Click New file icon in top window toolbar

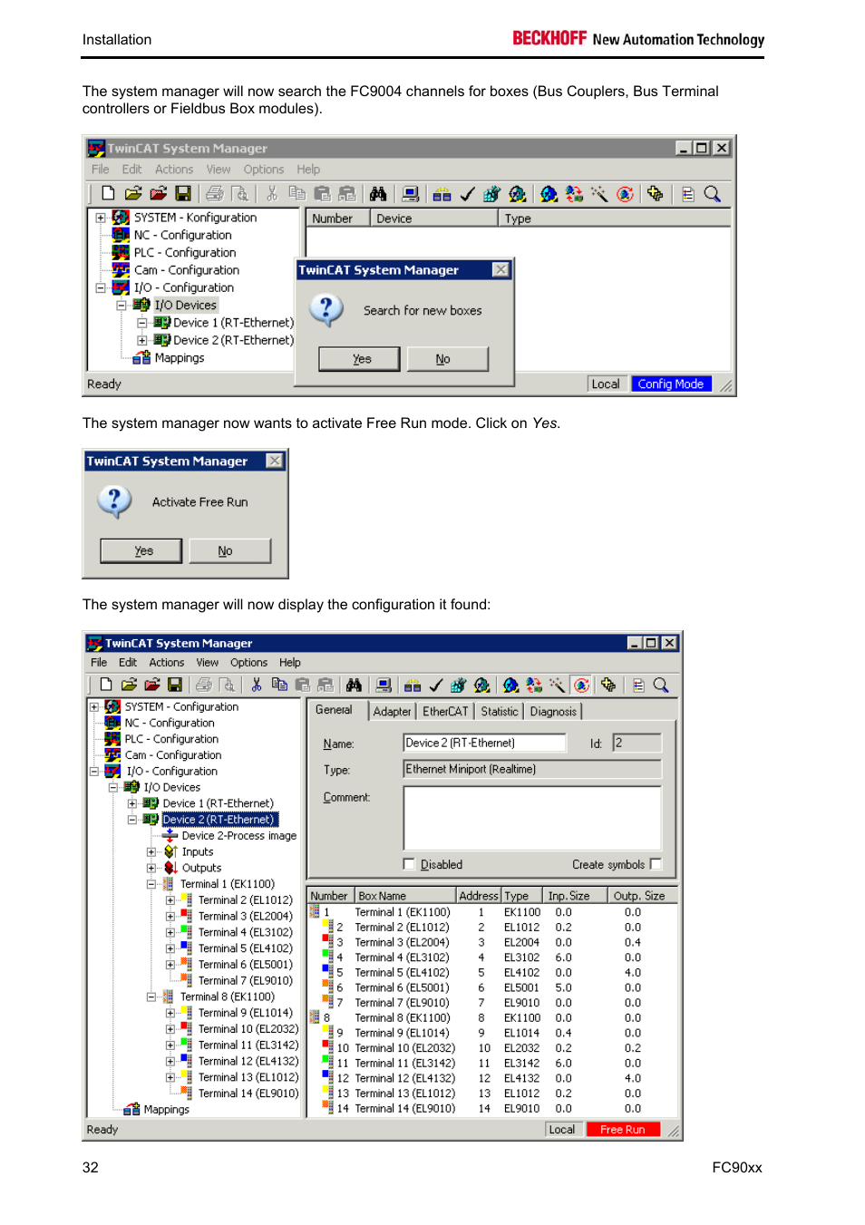pyautogui.click(x=108, y=194)
